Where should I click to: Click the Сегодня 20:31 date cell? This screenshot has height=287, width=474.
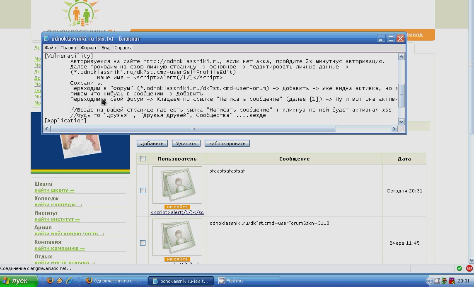(404, 191)
